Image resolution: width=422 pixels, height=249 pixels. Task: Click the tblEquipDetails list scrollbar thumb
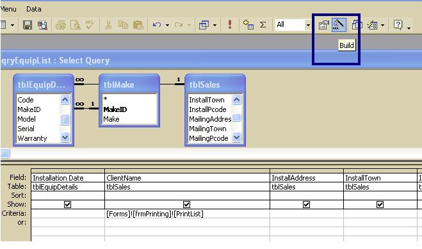click(x=65, y=120)
